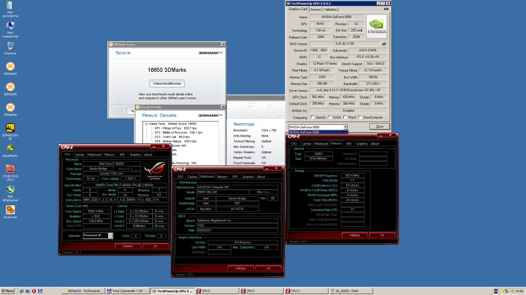Click Online ResultBrowser button
Screen dimensions: 526x295
(x=167, y=83)
